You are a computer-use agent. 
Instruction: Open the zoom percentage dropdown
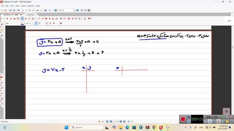click(75, 10)
